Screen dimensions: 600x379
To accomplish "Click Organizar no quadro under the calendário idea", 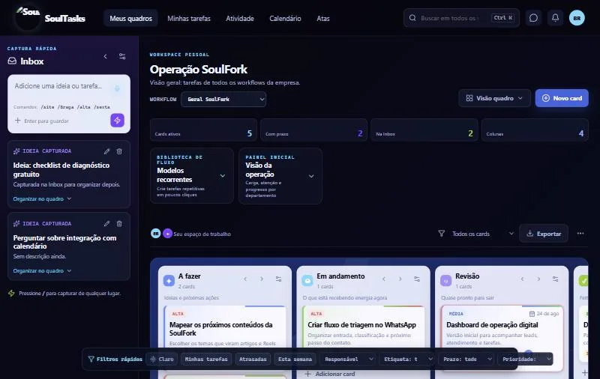I will (x=42, y=271).
